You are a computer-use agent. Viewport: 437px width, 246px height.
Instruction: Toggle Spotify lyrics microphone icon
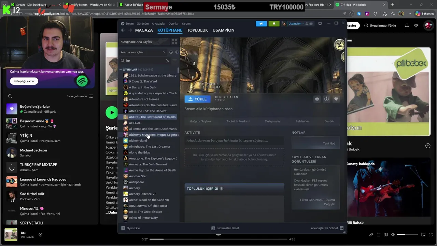(371, 235)
